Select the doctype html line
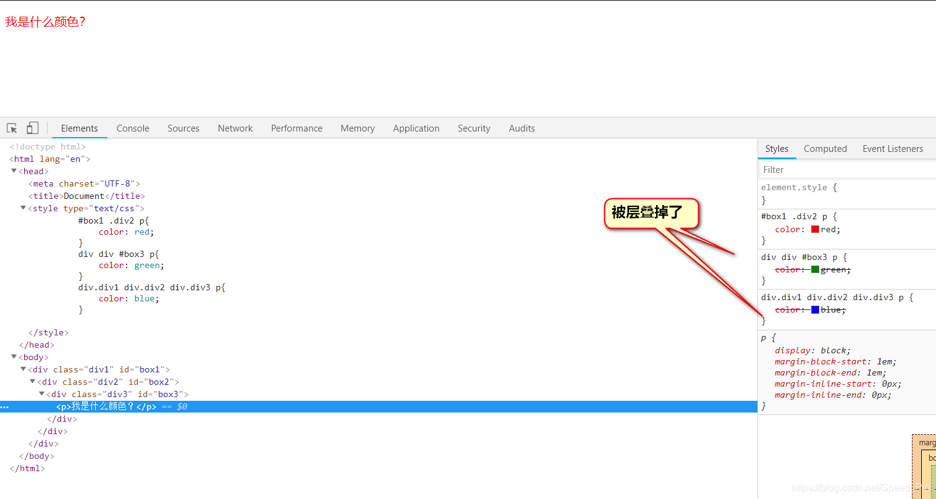Image resolution: width=936 pixels, height=499 pixels. tap(48, 146)
